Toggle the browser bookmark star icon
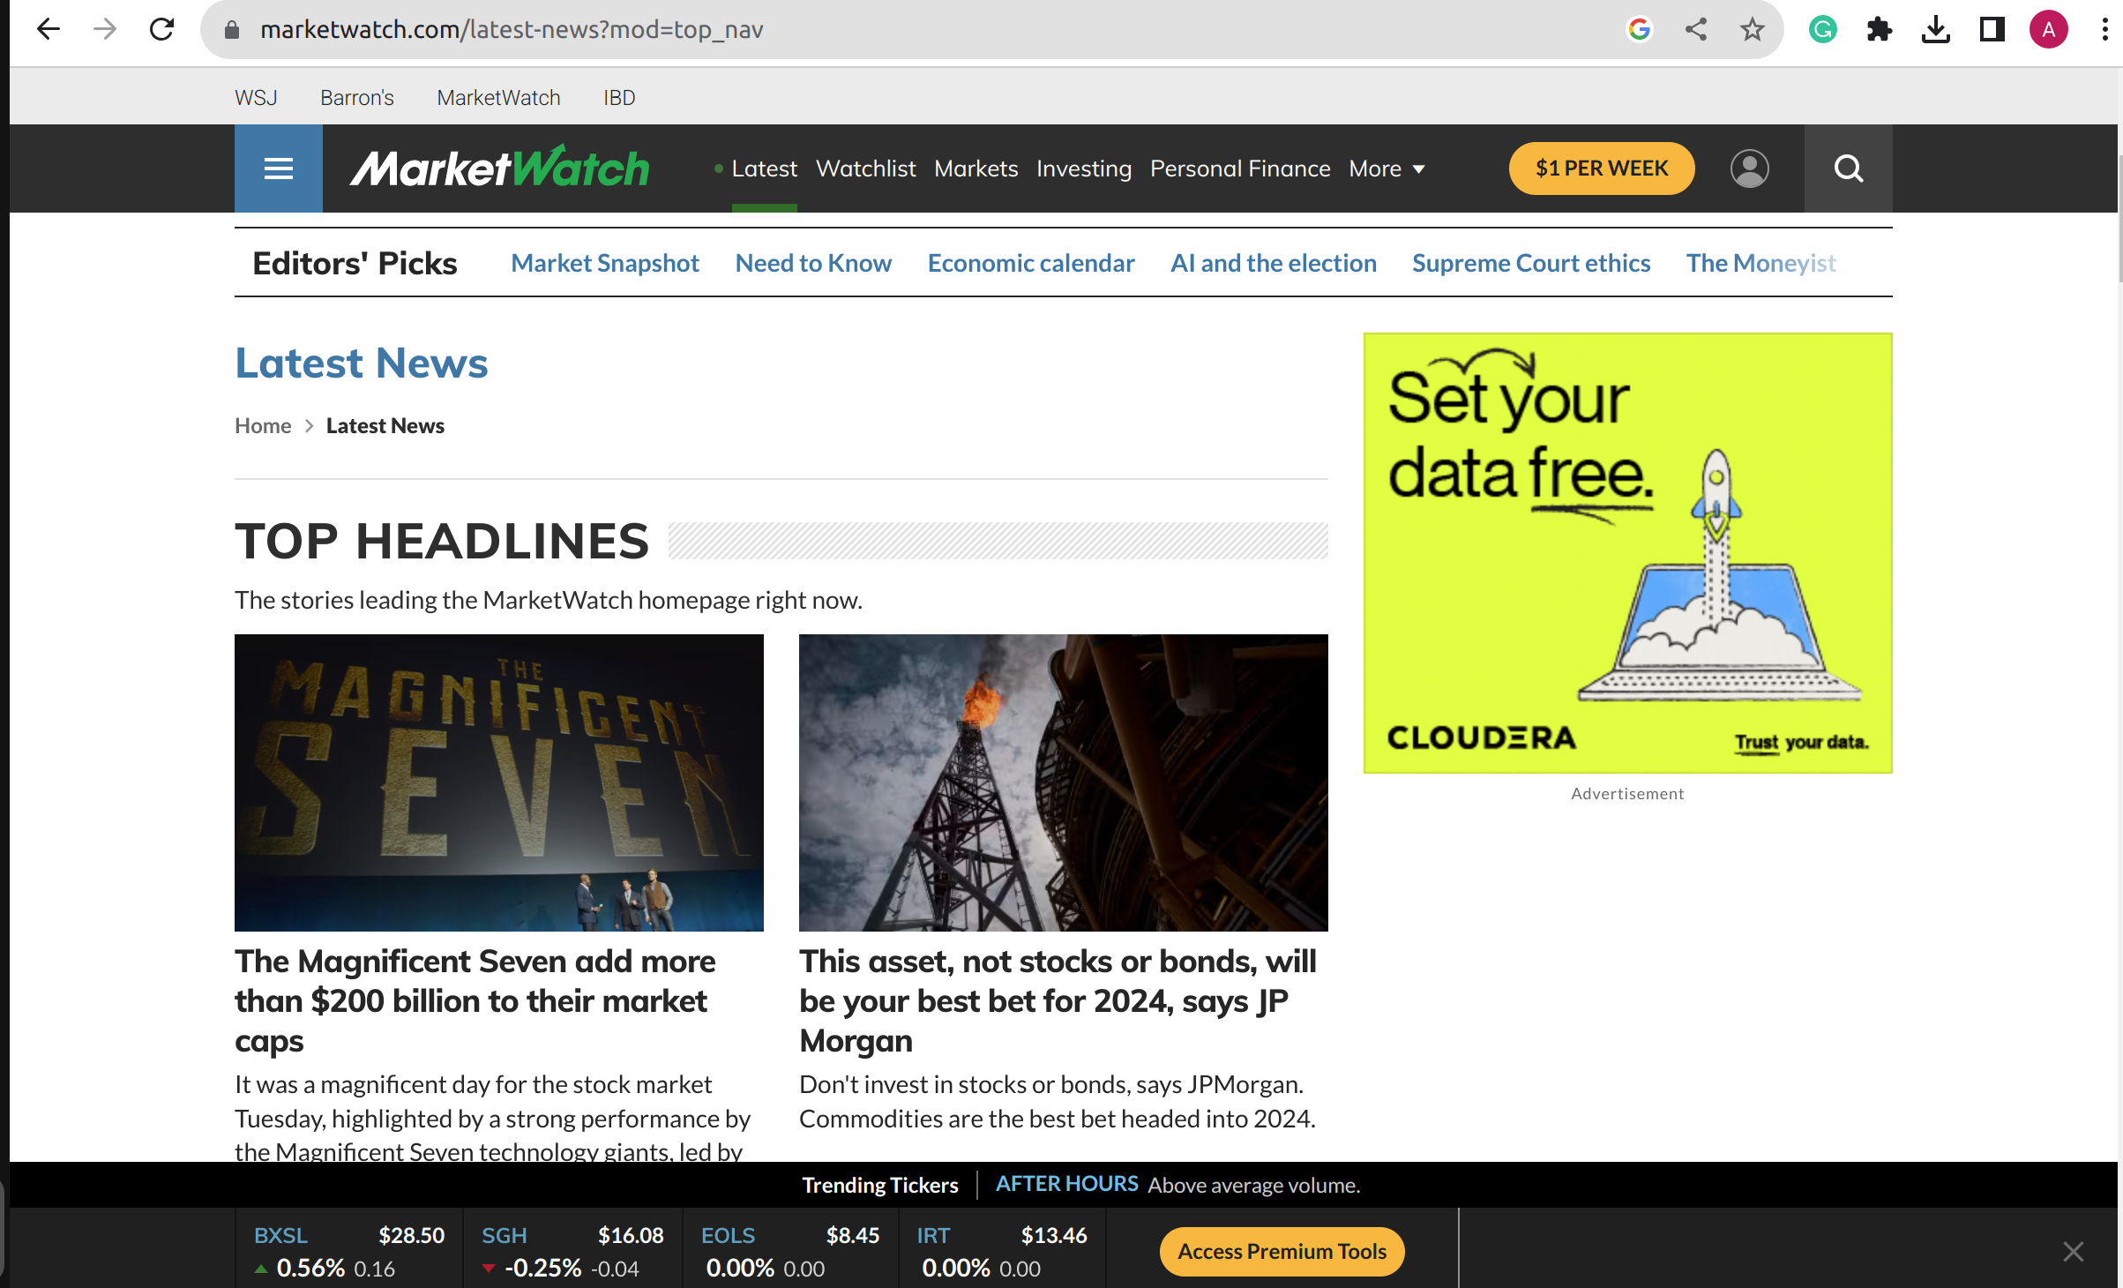The image size is (2123, 1288). (1748, 30)
